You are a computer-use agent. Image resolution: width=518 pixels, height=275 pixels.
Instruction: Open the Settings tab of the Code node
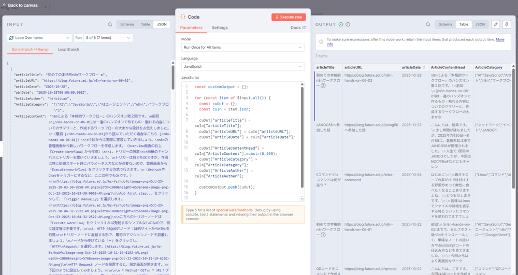click(x=220, y=28)
